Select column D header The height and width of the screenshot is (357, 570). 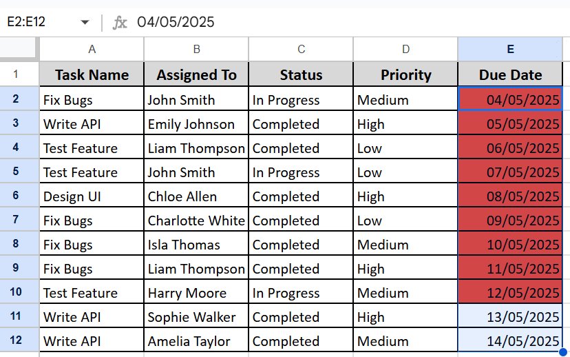(x=405, y=49)
